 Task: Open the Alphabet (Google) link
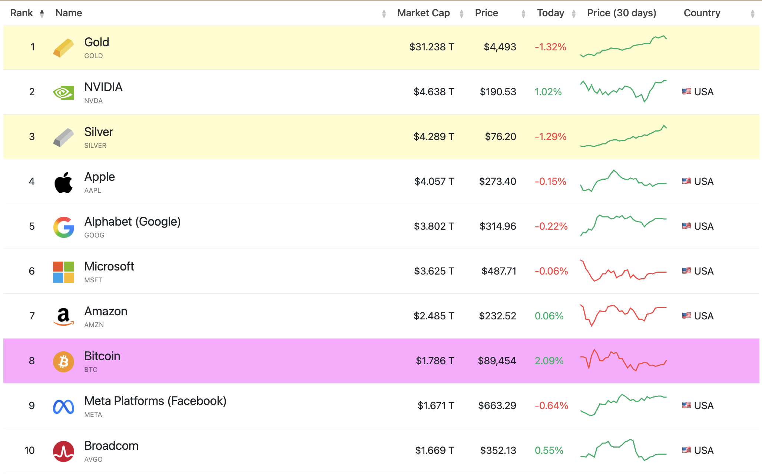click(132, 222)
